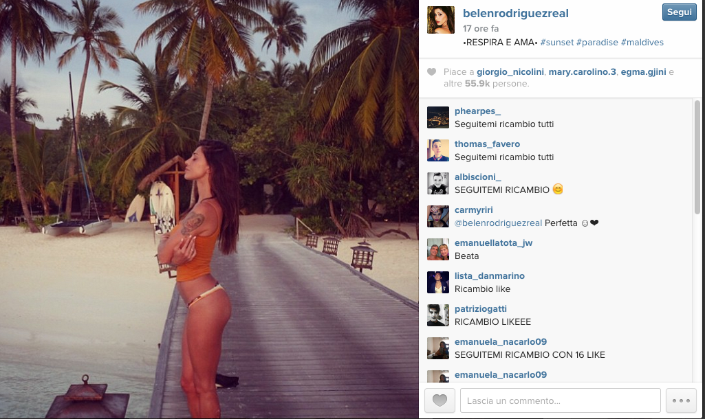Open albiscioni_ avatar thumbnail
Screen dimensions: 705x419
tap(438, 183)
